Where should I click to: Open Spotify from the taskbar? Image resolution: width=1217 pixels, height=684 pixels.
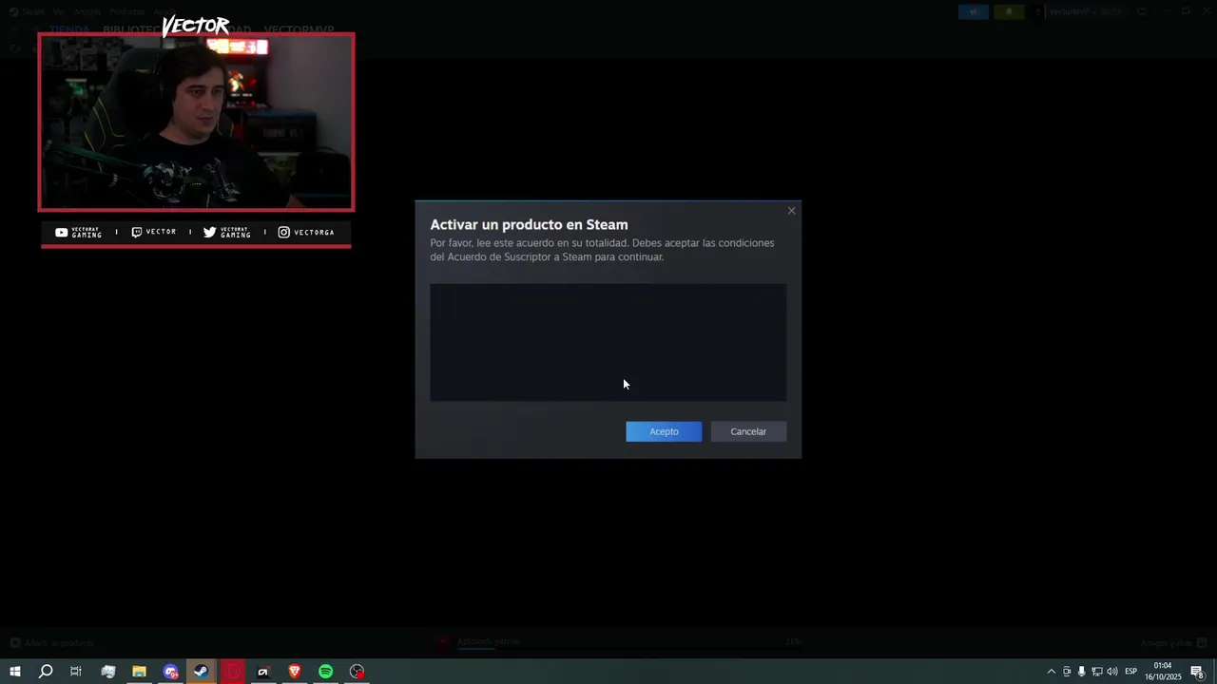click(x=326, y=672)
